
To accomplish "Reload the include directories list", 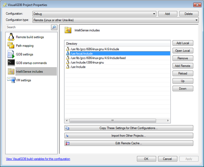I will pyautogui.click(x=183, y=73).
